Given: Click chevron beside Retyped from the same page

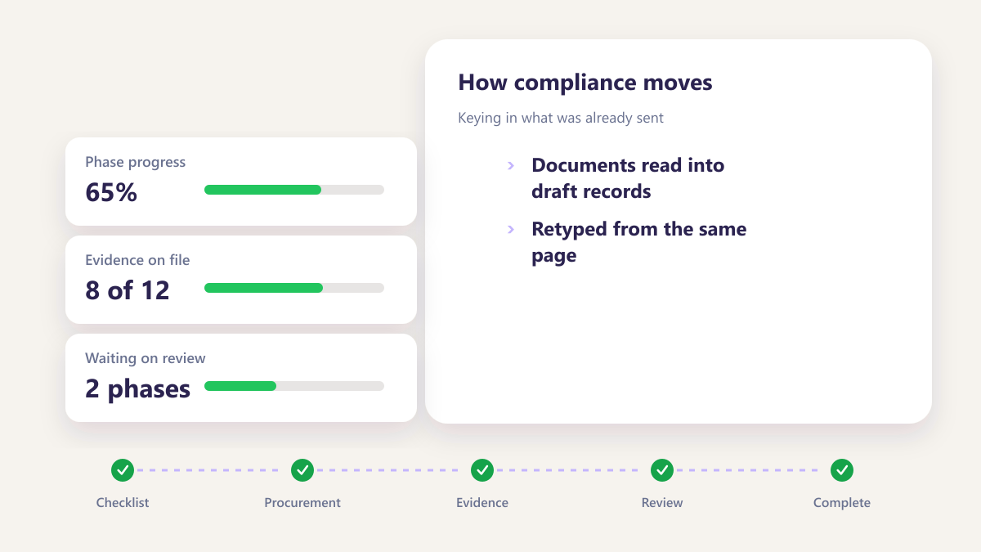Looking at the screenshot, I should tap(511, 229).
